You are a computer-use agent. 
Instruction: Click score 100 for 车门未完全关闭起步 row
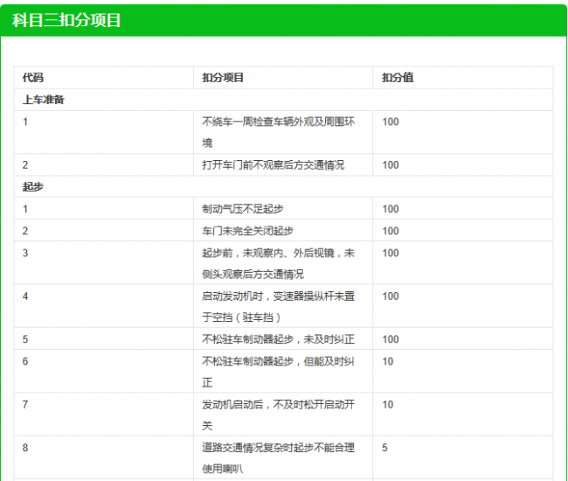coord(391,231)
